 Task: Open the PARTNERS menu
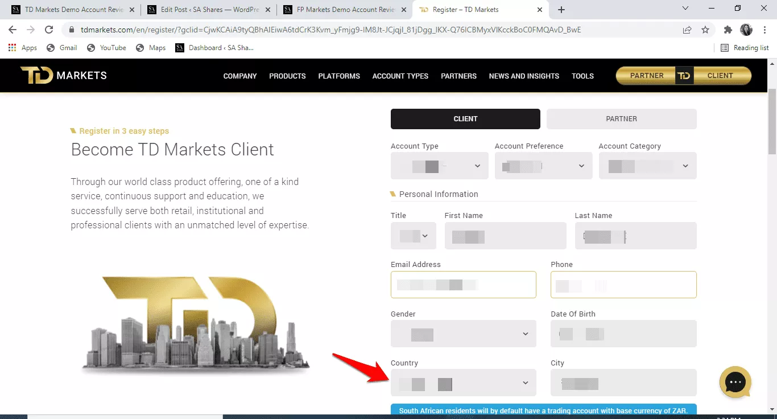(x=458, y=76)
